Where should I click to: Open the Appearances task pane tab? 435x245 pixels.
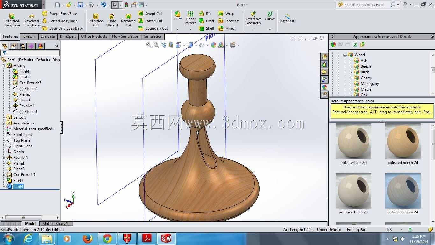pyautogui.click(x=324, y=87)
